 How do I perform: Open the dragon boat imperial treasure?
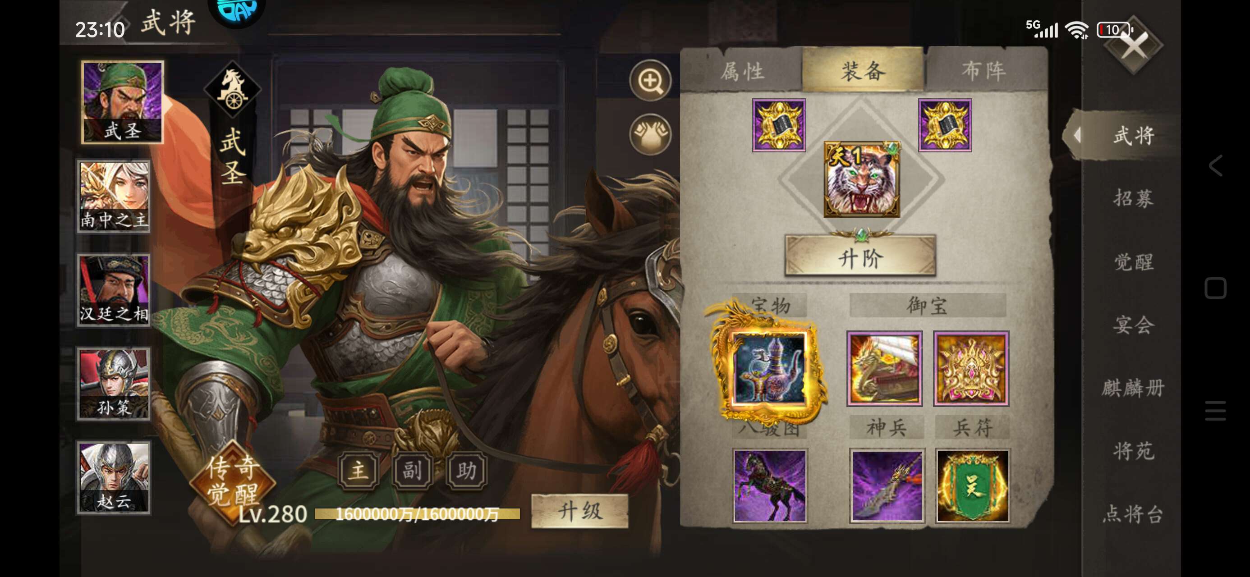(884, 368)
